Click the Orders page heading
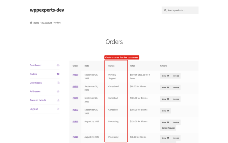228x143 pixels. pyautogui.click(x=114, y=42)
